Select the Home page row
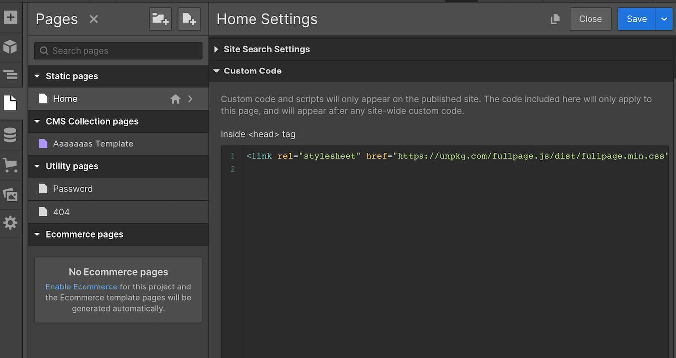This screenshot has height=358, width=676. coord(118,99)
